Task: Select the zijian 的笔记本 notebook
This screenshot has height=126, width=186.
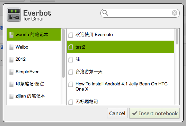Action: pyautogui.click(x=34, y=96)
